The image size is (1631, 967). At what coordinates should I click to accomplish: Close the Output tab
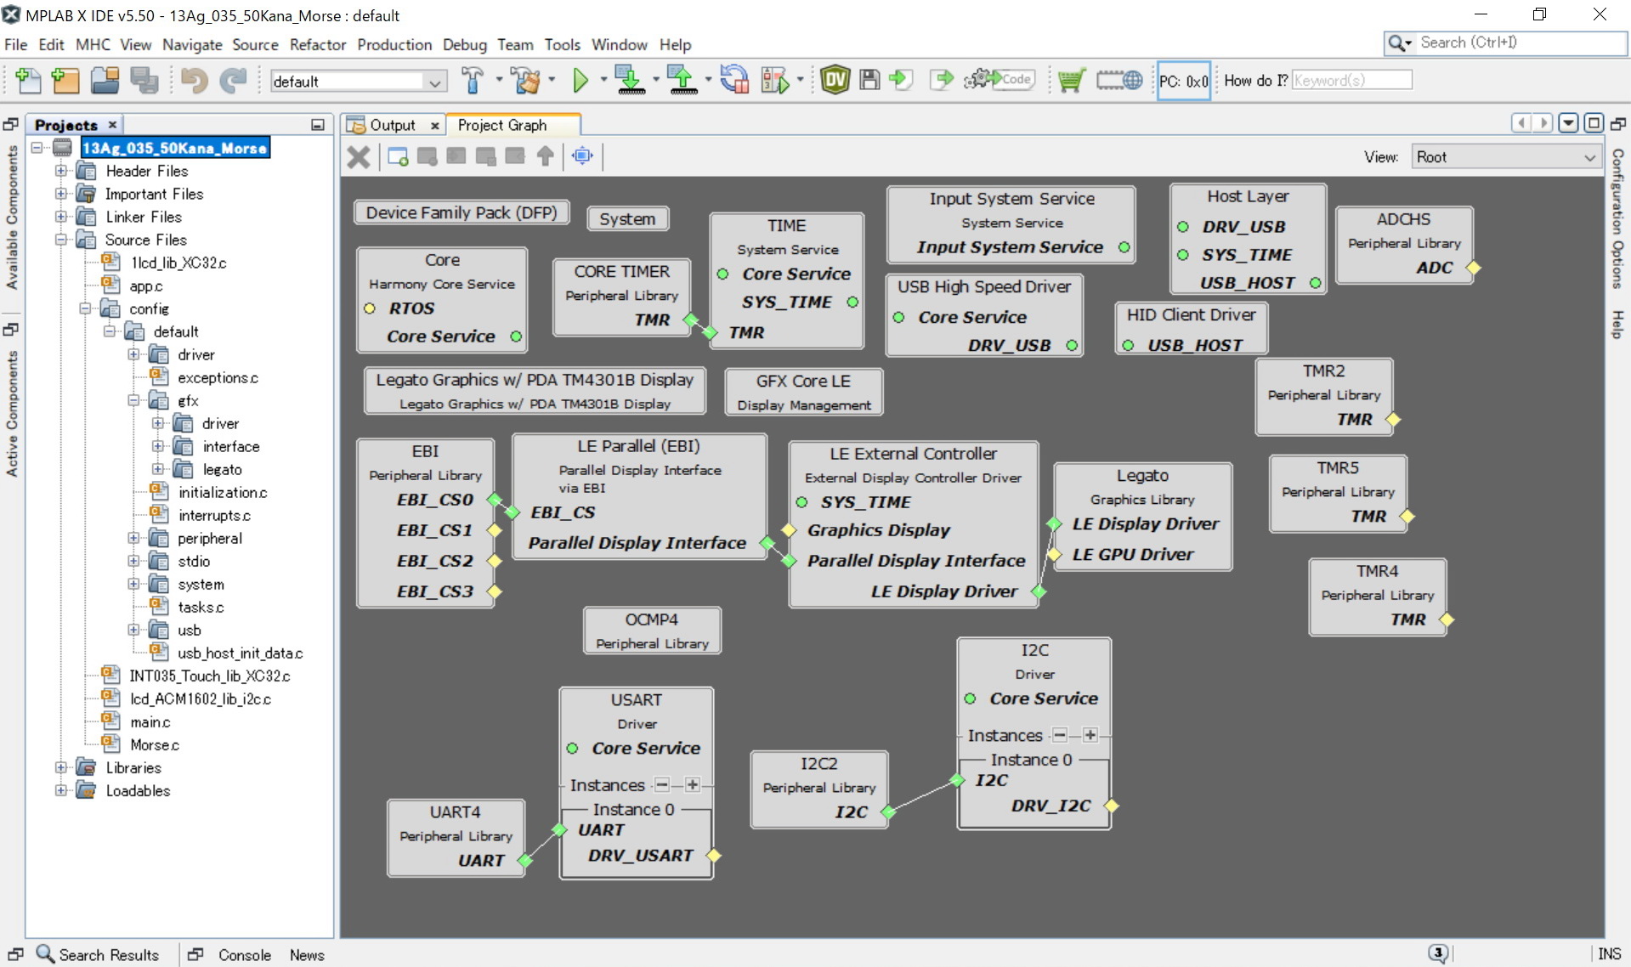pyautogui.click(x=434, y=126)
